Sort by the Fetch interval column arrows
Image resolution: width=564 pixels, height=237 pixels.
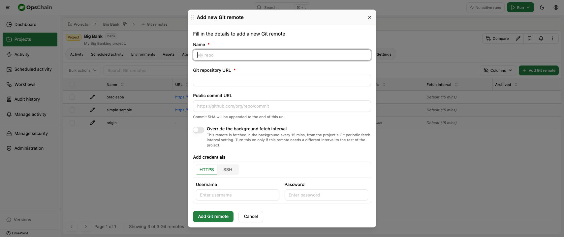click(x=456, y=85)
